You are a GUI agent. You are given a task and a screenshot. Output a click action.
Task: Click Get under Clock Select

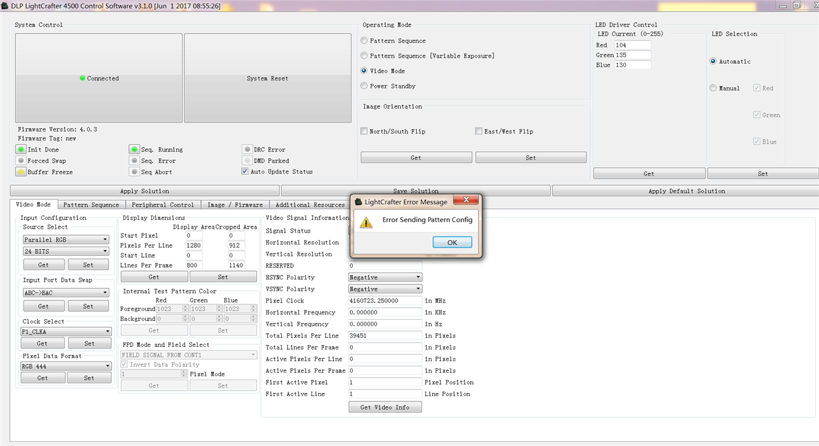click(x=42, y=344)
